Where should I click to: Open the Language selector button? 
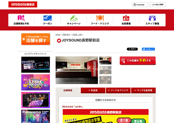[140, 5]
